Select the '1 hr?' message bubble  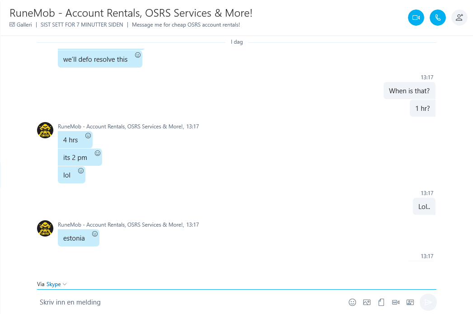click(x=422, y=108)
